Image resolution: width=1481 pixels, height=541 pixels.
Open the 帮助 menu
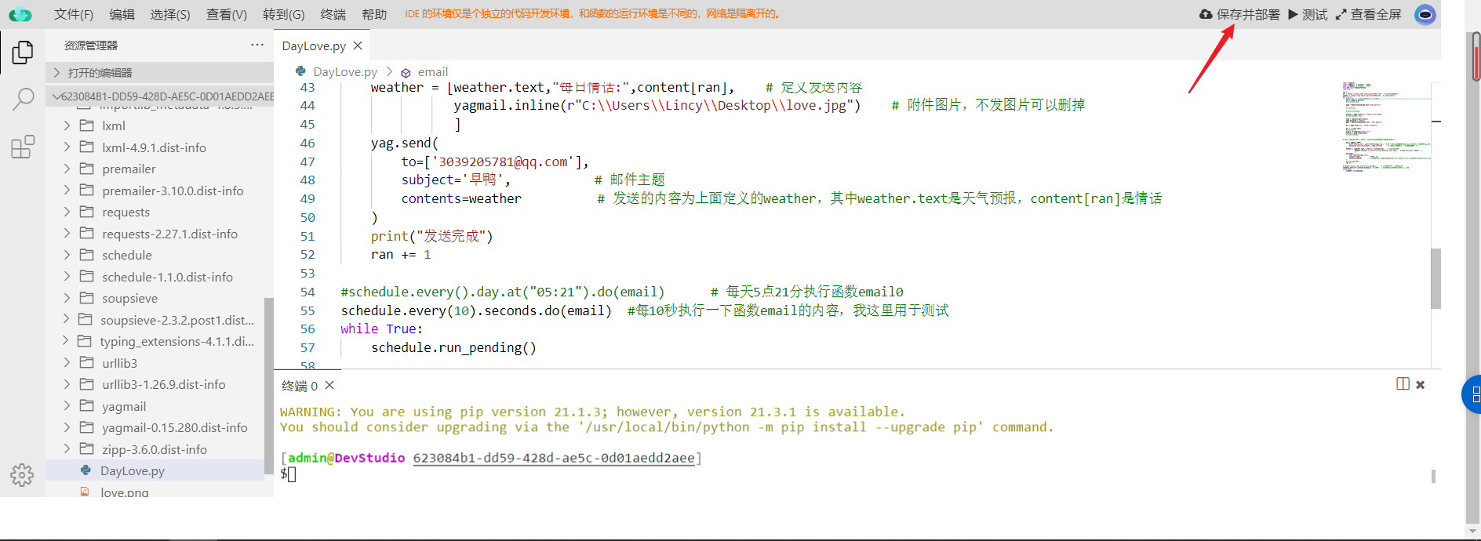point(374,14)
